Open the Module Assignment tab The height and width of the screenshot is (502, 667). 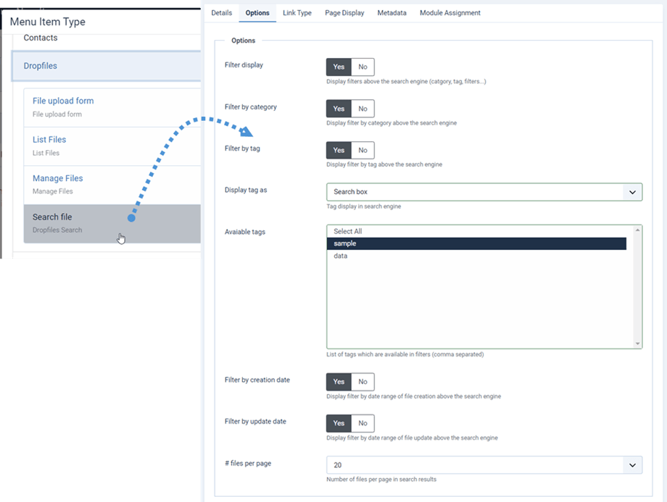(449, 13)
